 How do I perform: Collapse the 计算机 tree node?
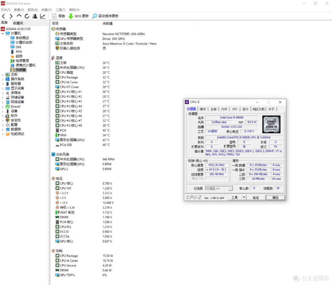pyautogui.click(x=2, y=33)
